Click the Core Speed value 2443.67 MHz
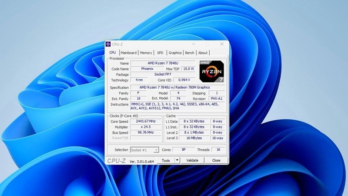Viewport: 348px width, 196px height. [146, 122]
